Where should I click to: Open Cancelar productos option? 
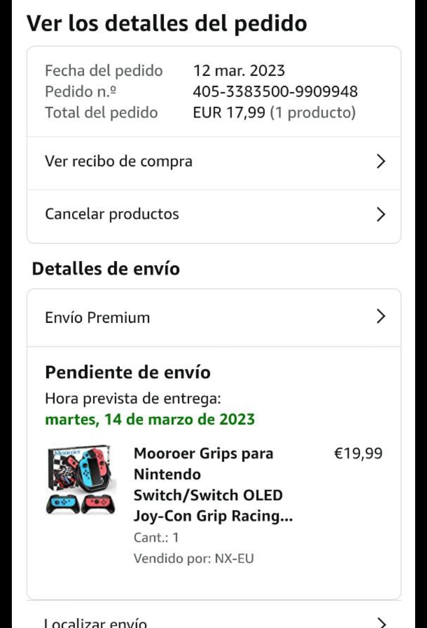point(112,214)
